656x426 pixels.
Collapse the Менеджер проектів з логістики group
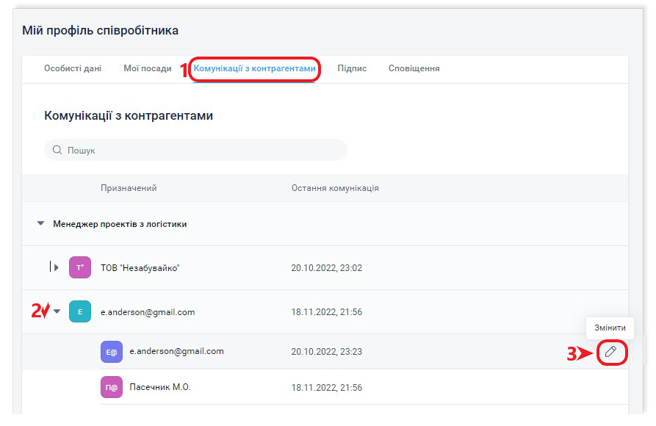(x=40, y=224)
